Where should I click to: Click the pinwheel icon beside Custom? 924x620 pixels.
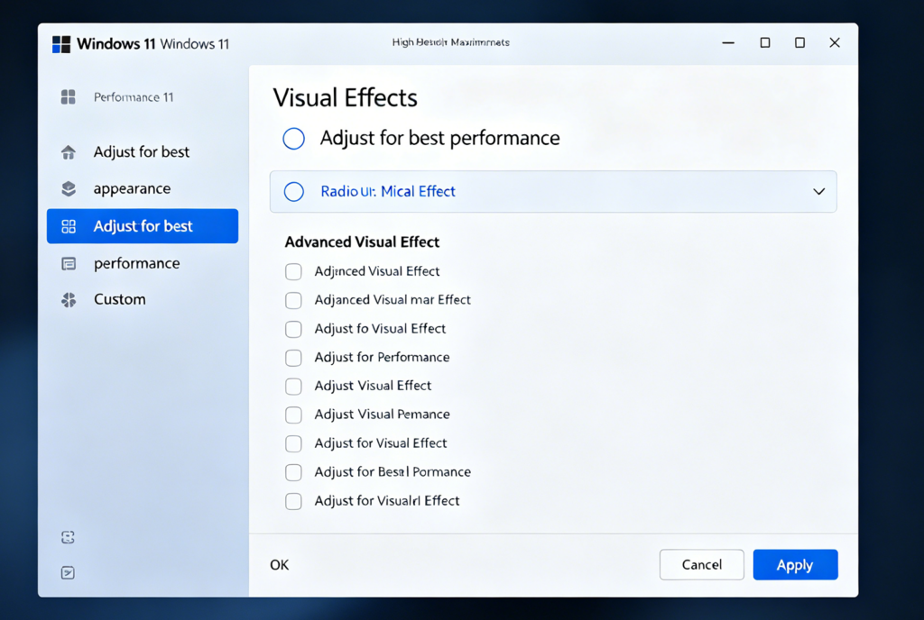click(69, 300)
